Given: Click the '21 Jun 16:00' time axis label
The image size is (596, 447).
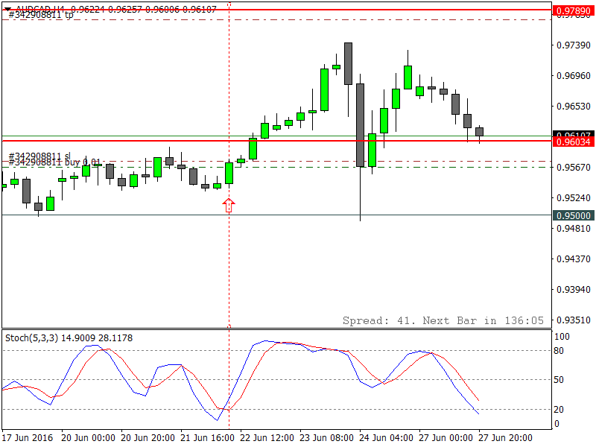Looking at the screenshot, I should [x=208, y=438].
